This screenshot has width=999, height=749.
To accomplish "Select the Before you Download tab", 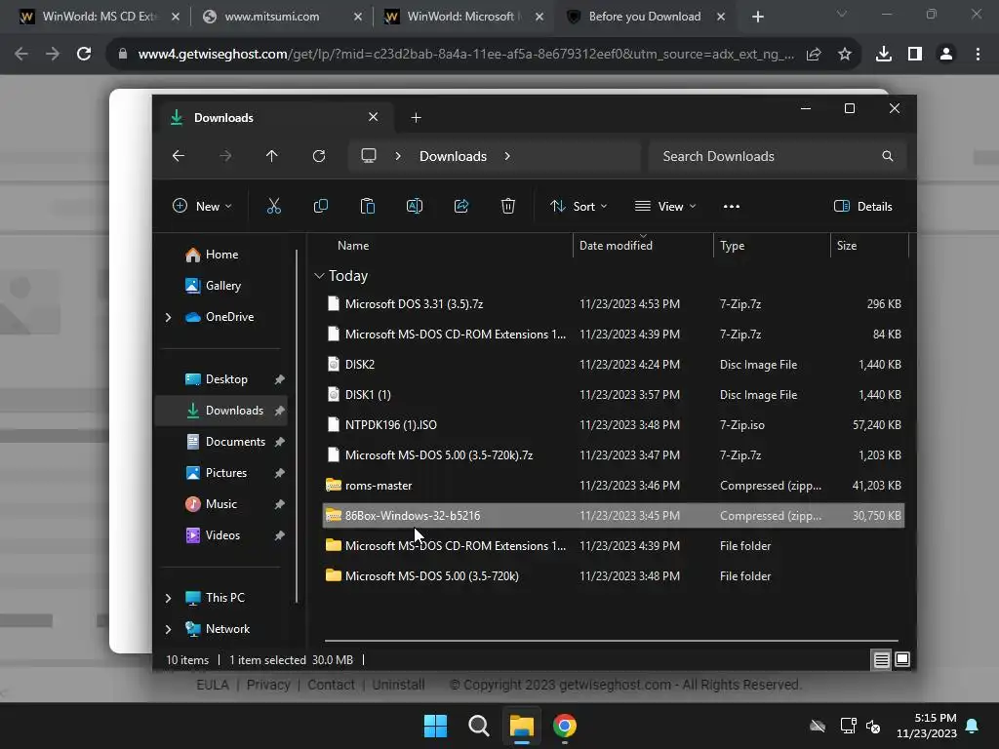I will pyautogui.click(x=645, y=17).
